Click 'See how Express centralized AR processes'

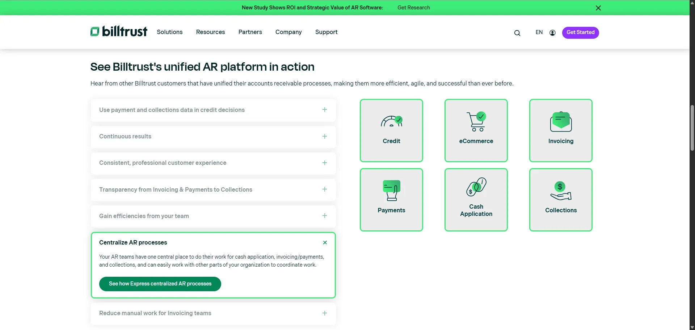[x=160, y=284]
